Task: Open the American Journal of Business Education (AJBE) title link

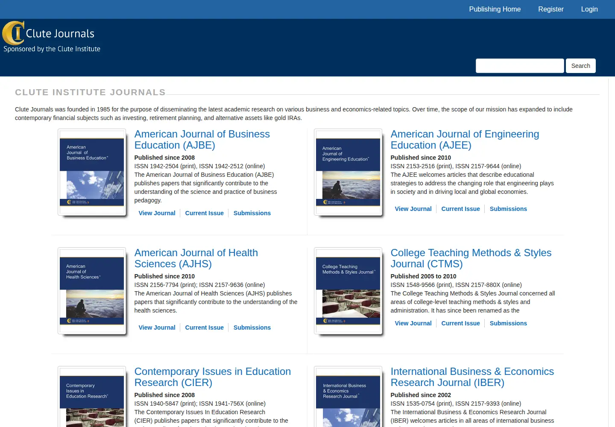Action: click(202, 140)
